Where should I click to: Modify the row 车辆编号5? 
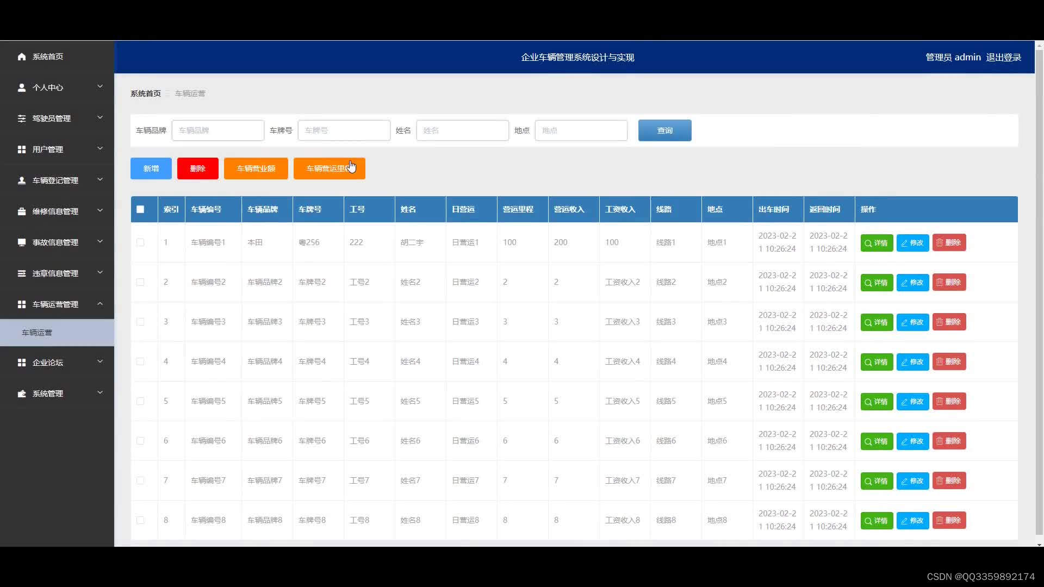tap(912, 402)
